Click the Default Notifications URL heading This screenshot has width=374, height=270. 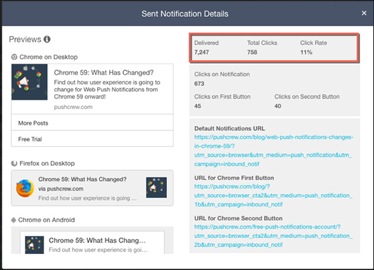(229, 128)
